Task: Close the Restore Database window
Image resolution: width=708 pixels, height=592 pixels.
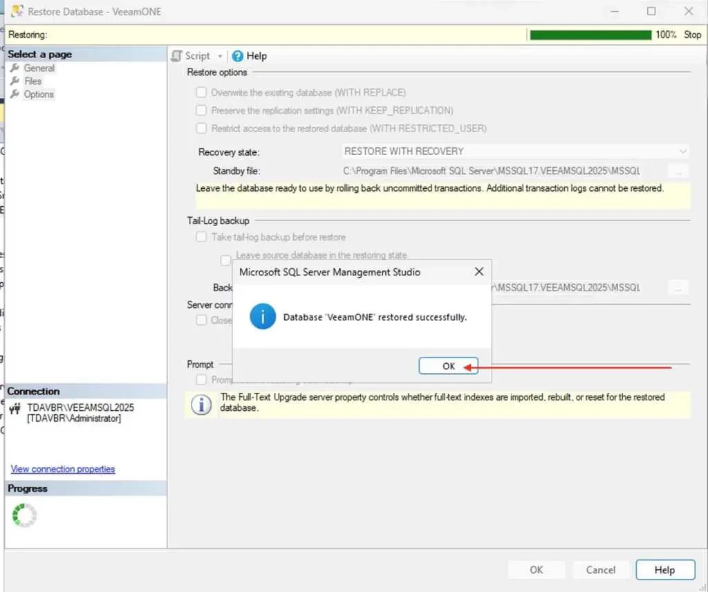Action: (x=688, y=11)
